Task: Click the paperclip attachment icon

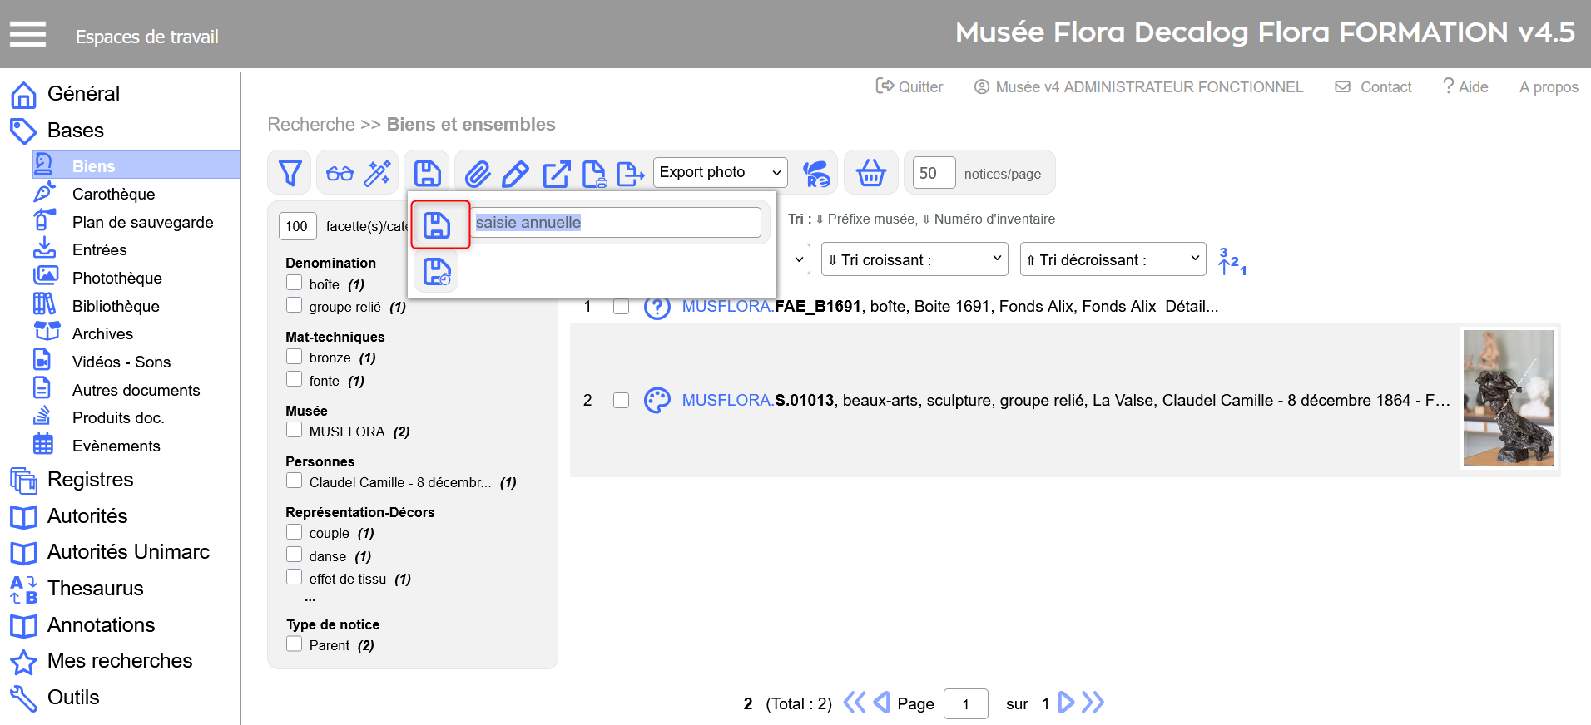Action: (x=477, y=174)
